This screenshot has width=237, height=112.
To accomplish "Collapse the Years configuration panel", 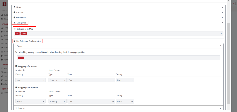I will (x=220, y=46).
